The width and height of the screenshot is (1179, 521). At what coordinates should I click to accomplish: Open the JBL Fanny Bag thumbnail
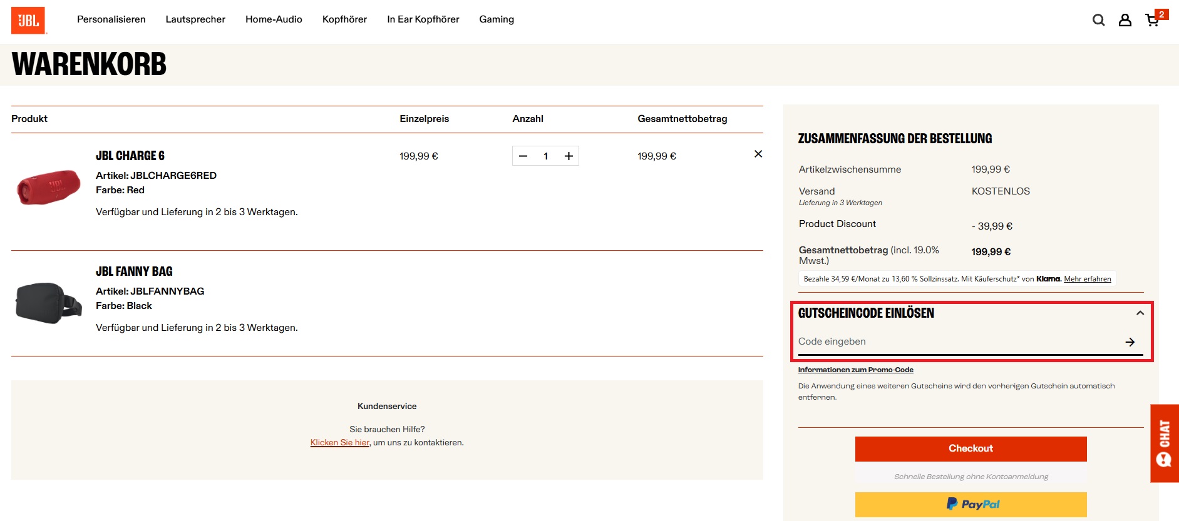(48, 303)
